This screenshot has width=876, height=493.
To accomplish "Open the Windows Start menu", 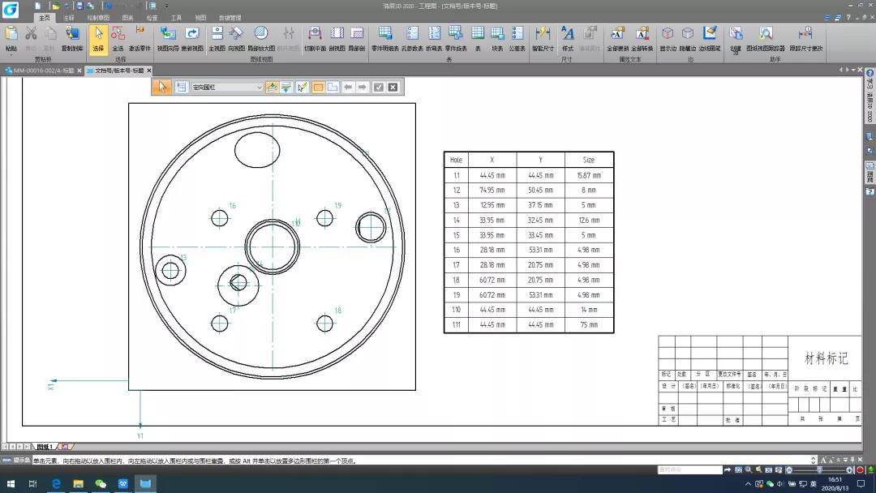I will pos(11,483).
